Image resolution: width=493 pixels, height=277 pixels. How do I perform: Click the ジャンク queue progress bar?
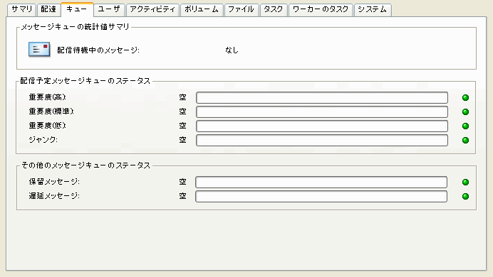coord(322,140)
